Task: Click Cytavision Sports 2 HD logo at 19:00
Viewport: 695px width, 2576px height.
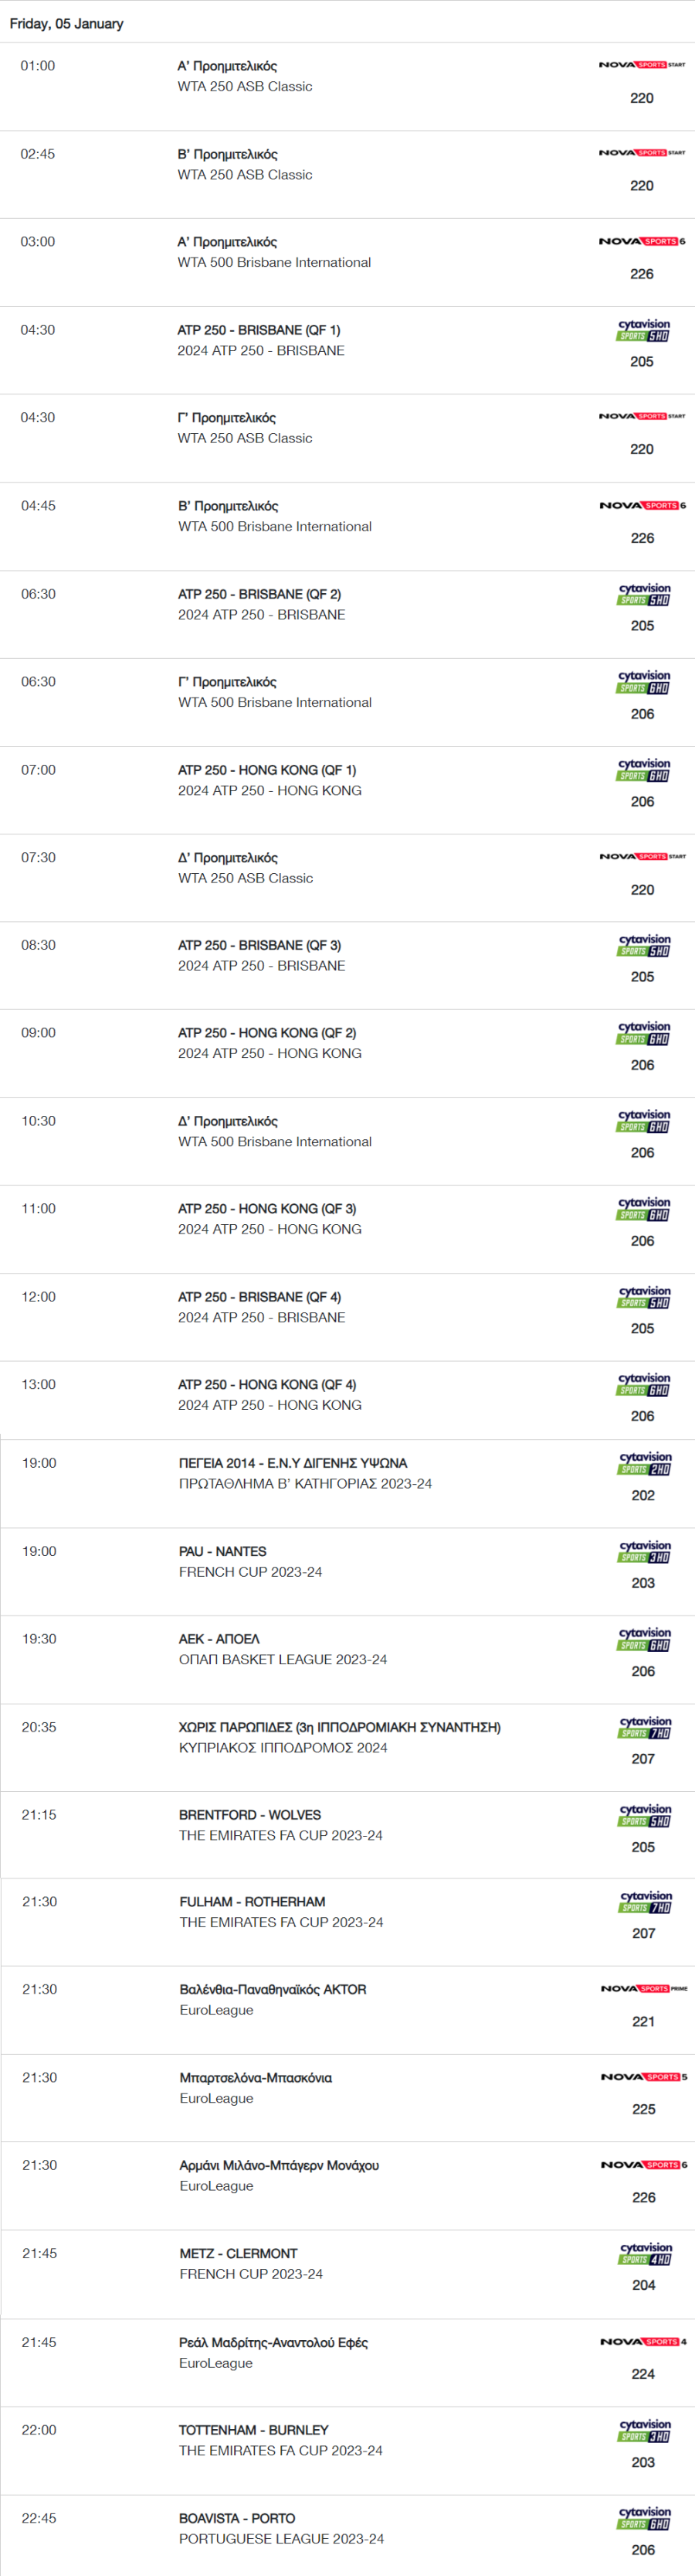Action: coord(644,1463)
